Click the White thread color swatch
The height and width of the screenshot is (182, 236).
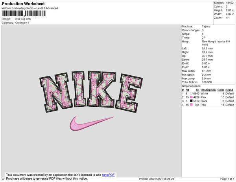coord(191,93)
